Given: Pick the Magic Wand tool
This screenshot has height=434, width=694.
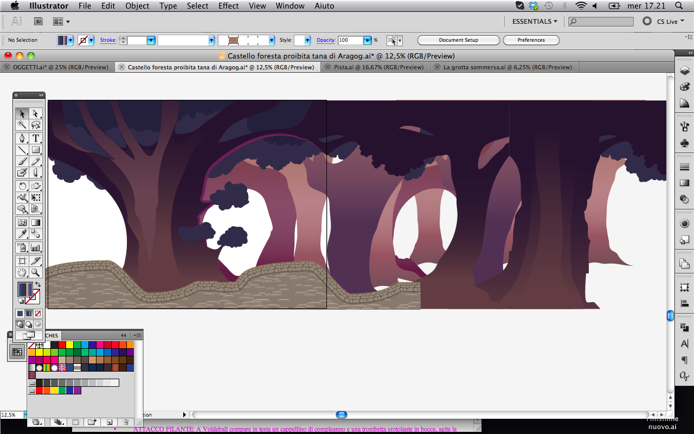Looking at the screenshot, I should coord(22,125).
